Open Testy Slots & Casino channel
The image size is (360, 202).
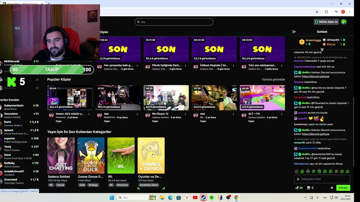tap(20, 148)
